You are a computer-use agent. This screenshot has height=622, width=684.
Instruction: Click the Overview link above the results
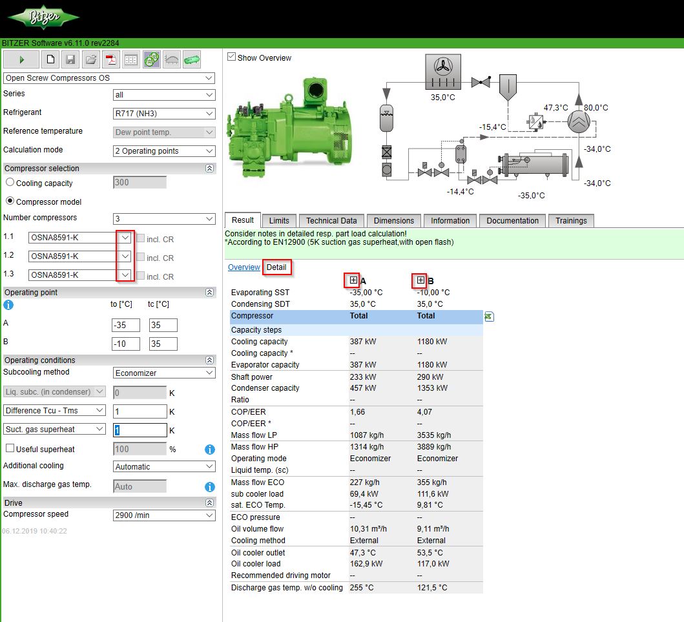point(244,267)
